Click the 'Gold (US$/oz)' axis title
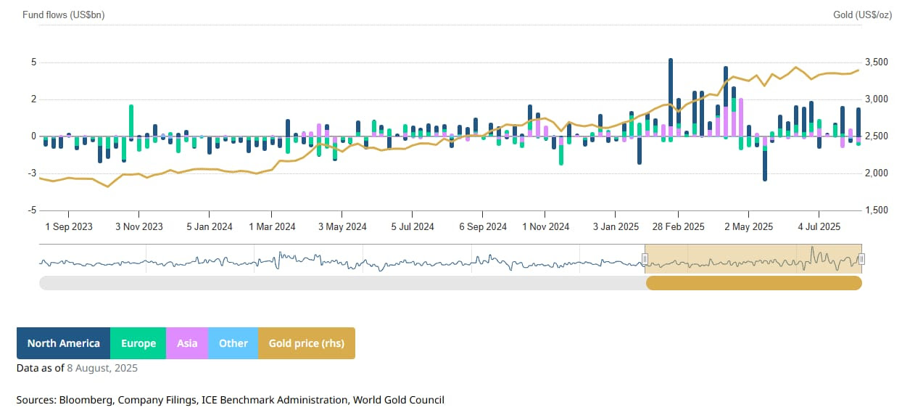 [863, 15]
